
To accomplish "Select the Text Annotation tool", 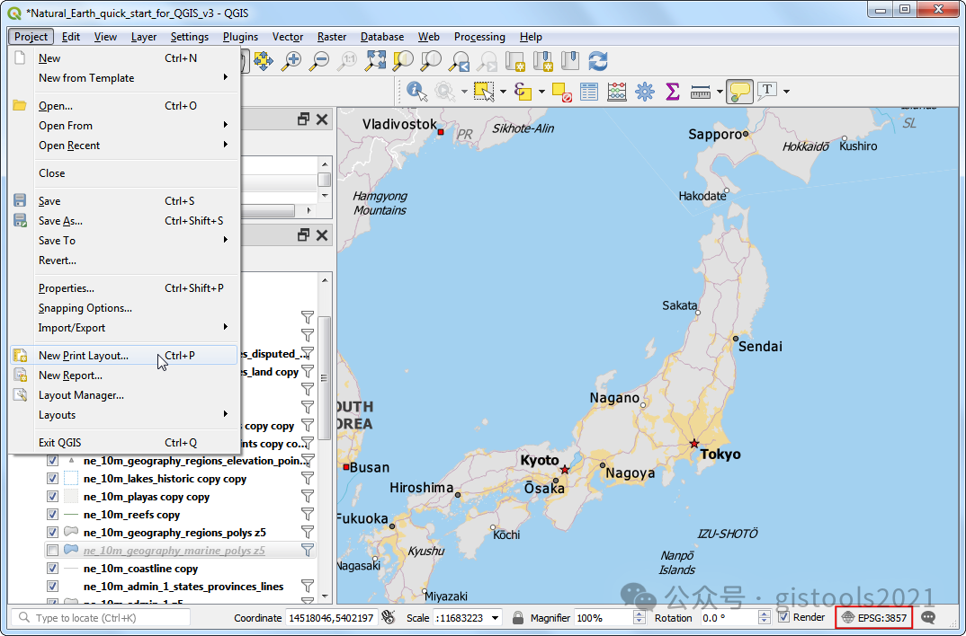I will point(767,92).
